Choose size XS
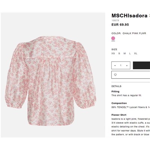 click(113, 53)
